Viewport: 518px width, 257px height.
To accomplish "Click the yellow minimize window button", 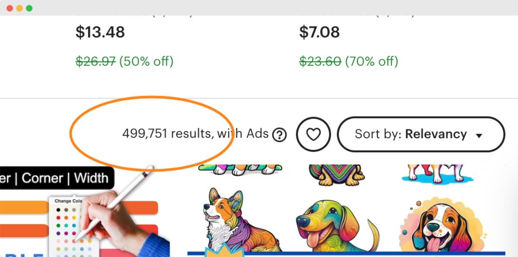I will click(19, 8).
